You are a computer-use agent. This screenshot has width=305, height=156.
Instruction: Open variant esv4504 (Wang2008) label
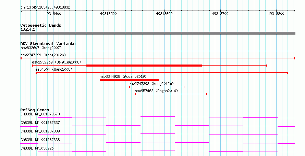click(x=54, y=69)
